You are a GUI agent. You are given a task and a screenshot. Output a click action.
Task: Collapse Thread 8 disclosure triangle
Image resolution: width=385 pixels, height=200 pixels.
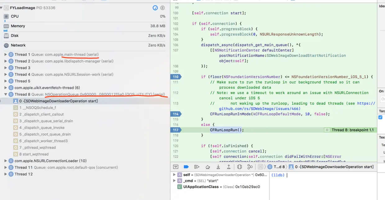click(x=6, y=94)
